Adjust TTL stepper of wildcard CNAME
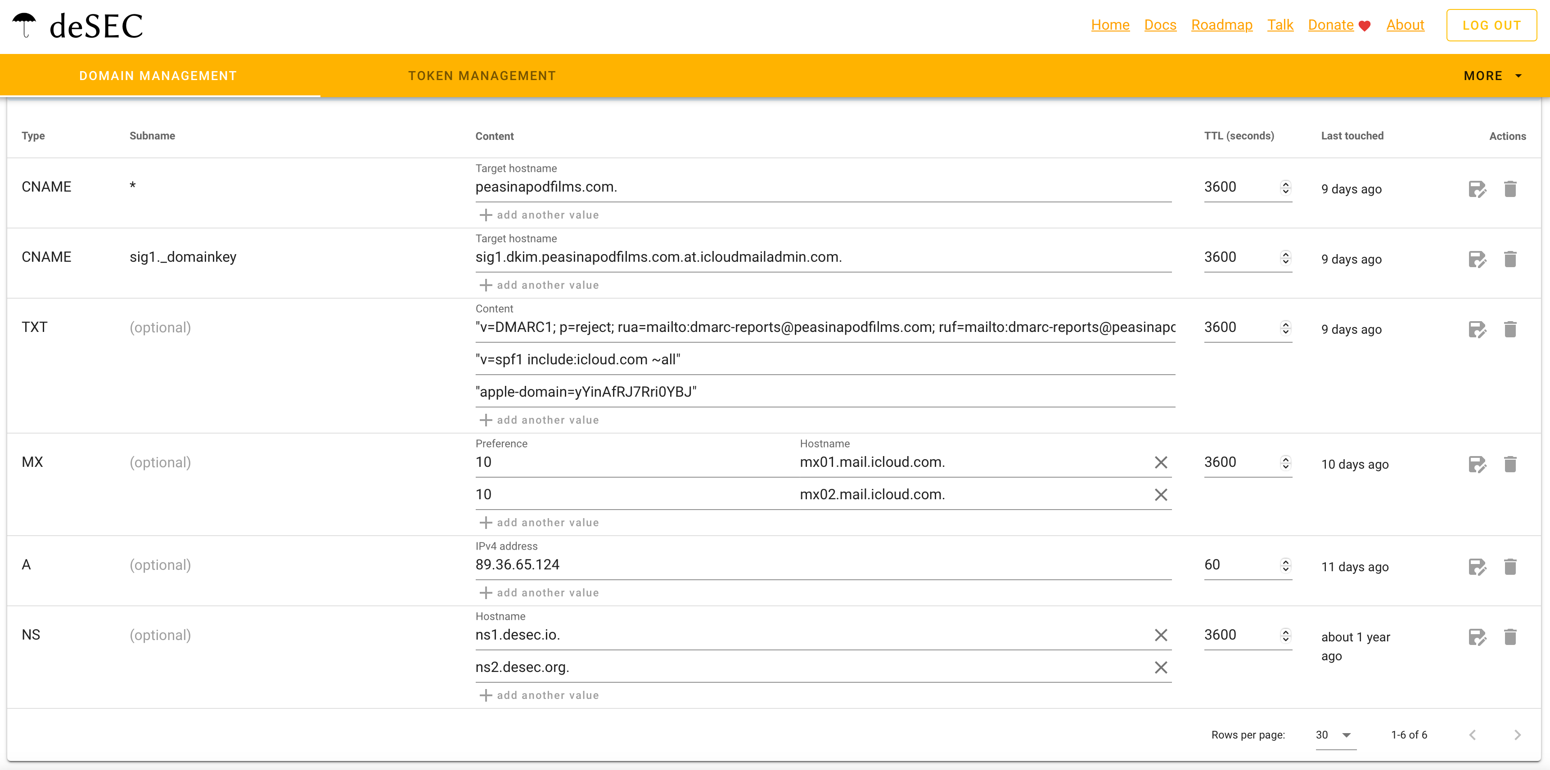Screen dimensions: 1550x770 click(1286, 188)
